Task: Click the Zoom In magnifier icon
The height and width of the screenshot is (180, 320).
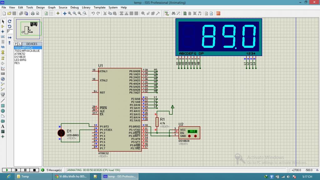Action: coord(70,13)
